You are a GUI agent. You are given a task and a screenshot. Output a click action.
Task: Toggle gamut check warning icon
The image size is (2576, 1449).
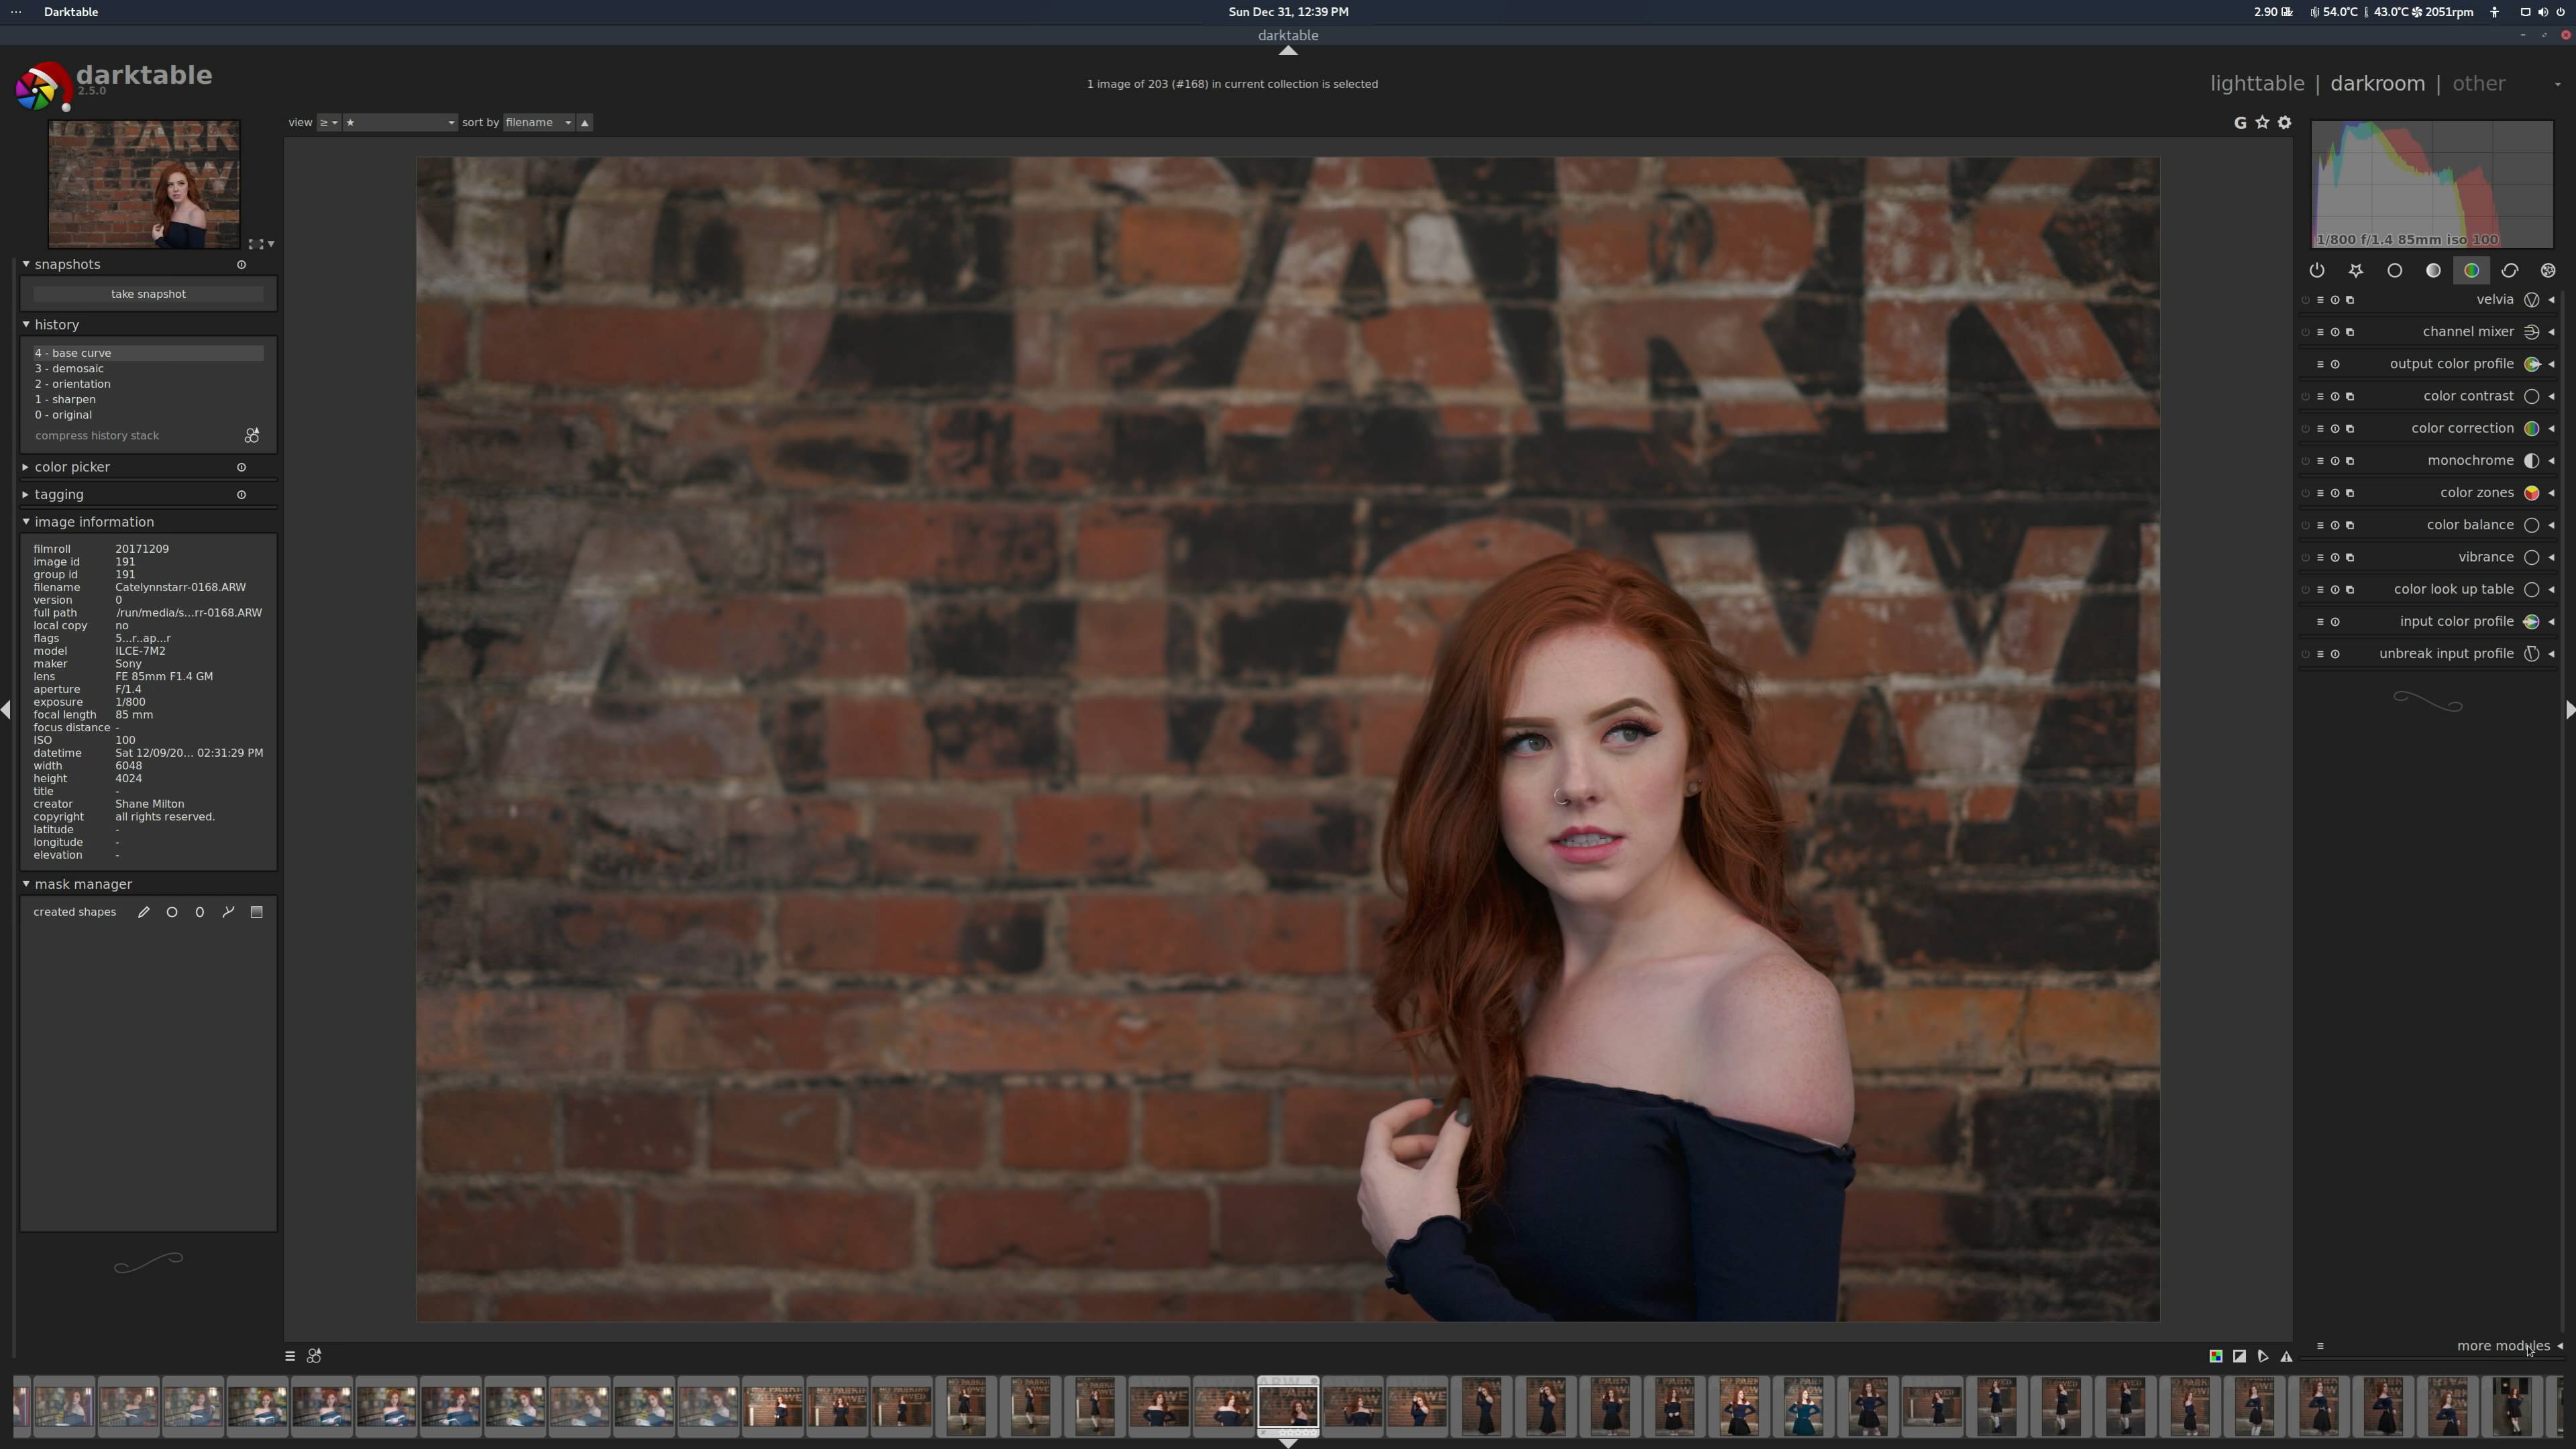[2286, 1356]
